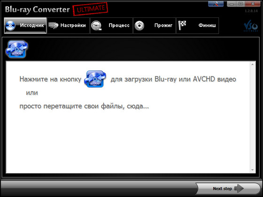The image size is (263, 197).
Task: Open the Процесс tab label
Action: click(119, 25)
